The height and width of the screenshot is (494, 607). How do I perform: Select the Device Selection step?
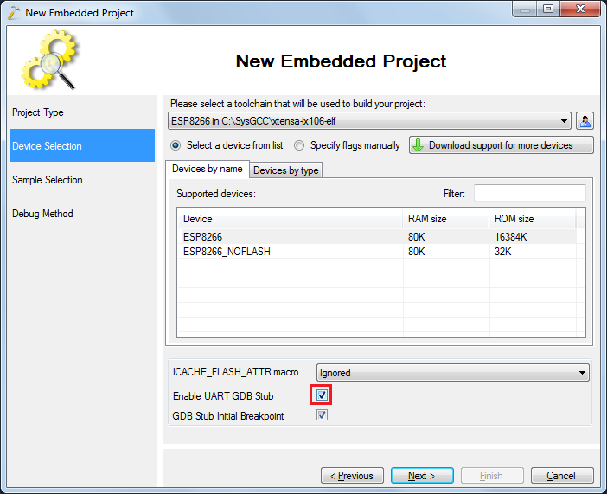click(81, 145)
